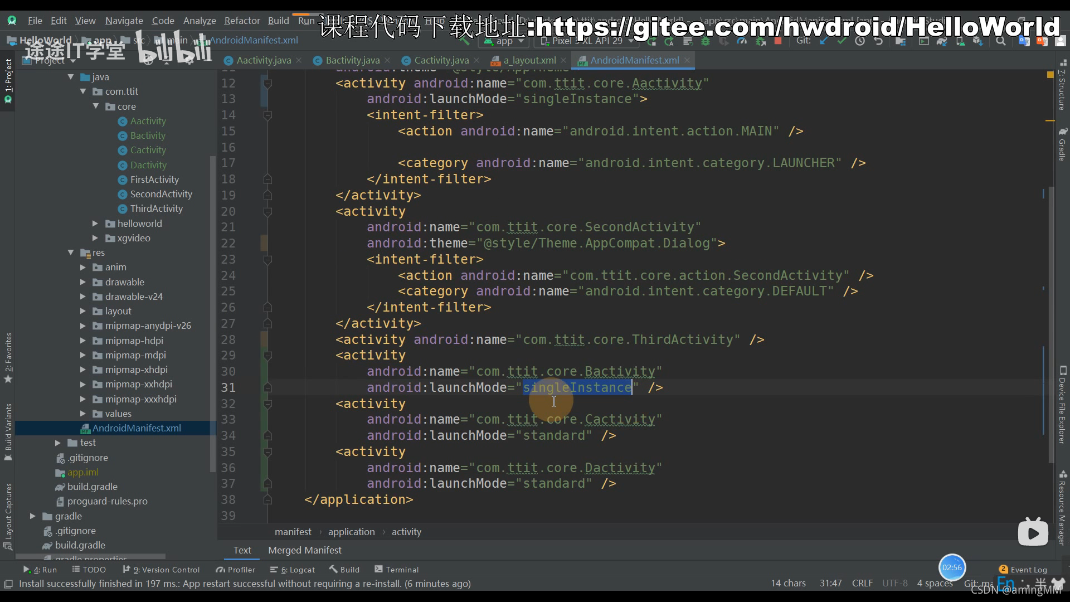
Task: Open the File menu
Action: click(35, 21)
